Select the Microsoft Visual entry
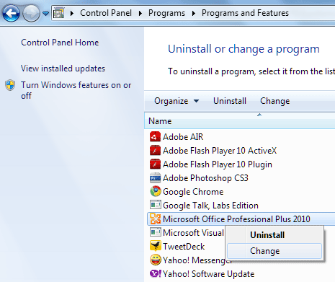335x282 pixels. 193,233
